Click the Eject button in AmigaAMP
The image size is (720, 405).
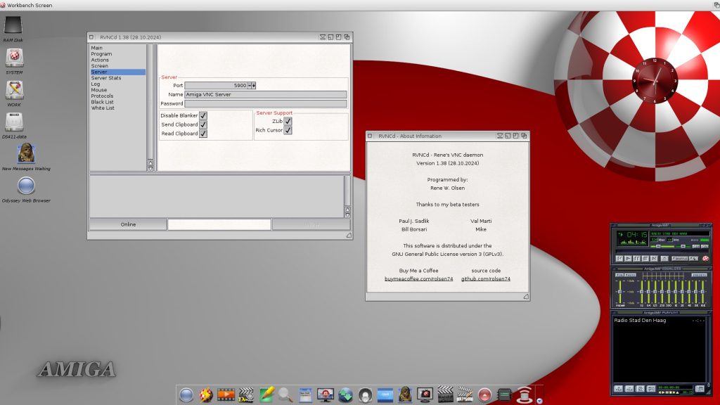[664, 259]
